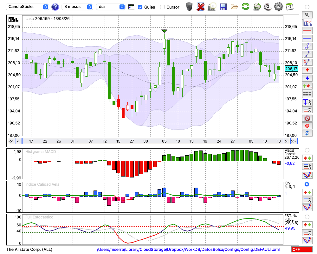
Task: Select the blue horizontal line tool
Action: pyautogui.click(x=307, y=38)
